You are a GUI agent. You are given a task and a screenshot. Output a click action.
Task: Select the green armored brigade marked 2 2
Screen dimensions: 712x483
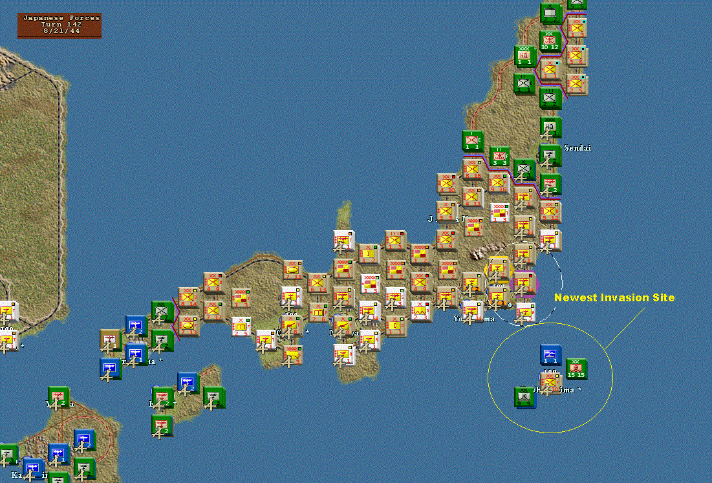point(550,12)
